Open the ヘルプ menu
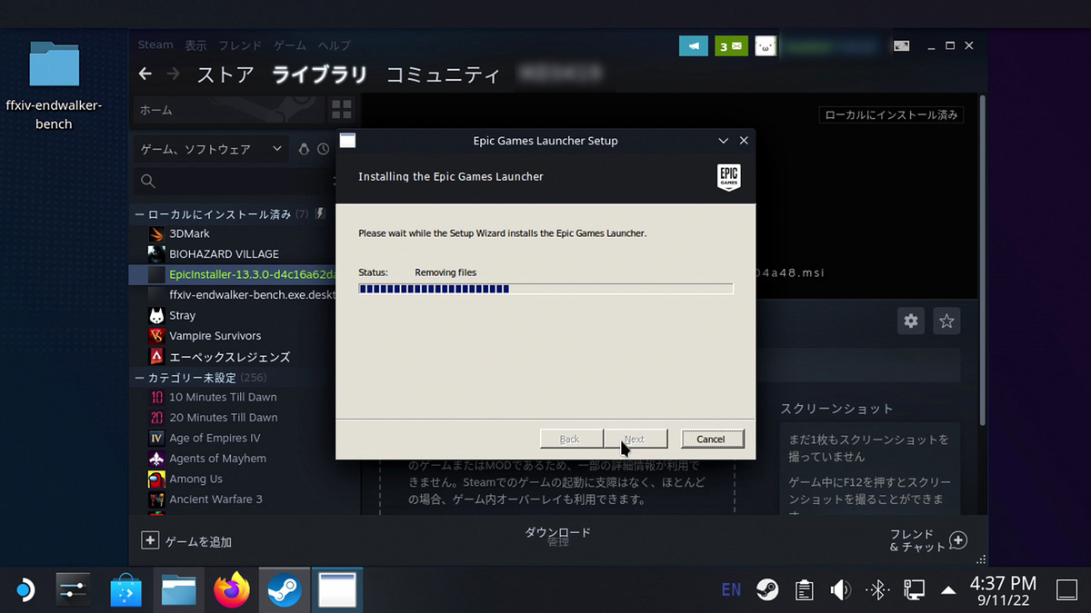1091x613 pixels. click(x=335, y=45)
